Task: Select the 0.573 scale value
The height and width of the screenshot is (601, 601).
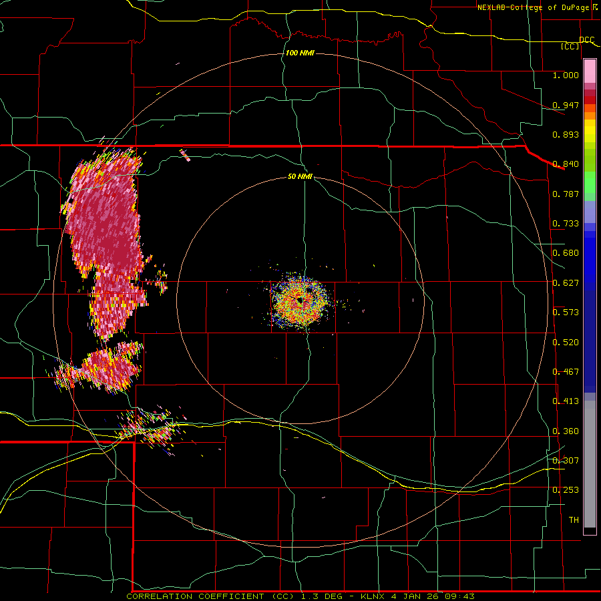Action: pos(566,313)
